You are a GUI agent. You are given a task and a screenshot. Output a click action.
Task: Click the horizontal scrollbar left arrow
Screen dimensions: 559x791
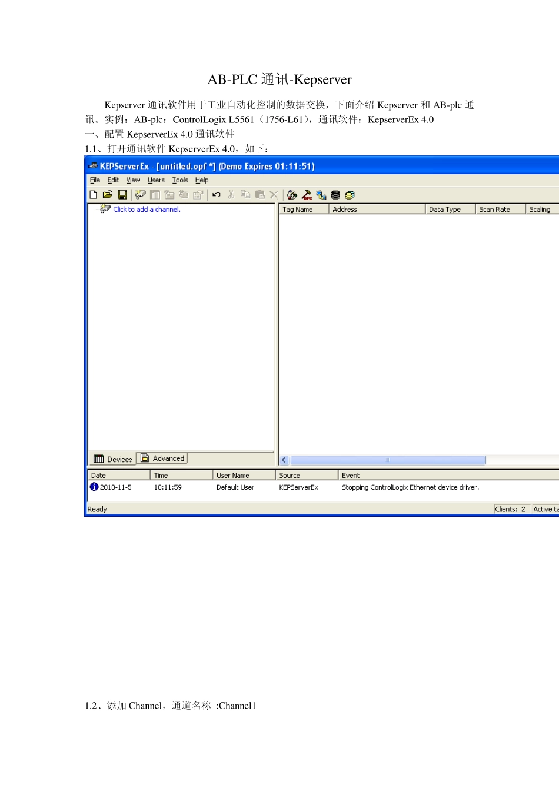(x=284, y=460)
